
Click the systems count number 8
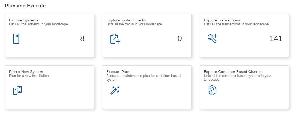coord(82,39)
